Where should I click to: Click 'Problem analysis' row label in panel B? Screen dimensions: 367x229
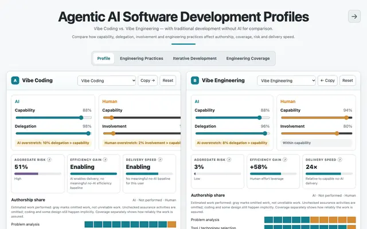[205, 220]
